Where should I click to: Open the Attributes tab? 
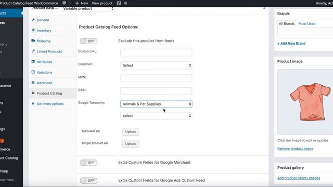(53, 62)
